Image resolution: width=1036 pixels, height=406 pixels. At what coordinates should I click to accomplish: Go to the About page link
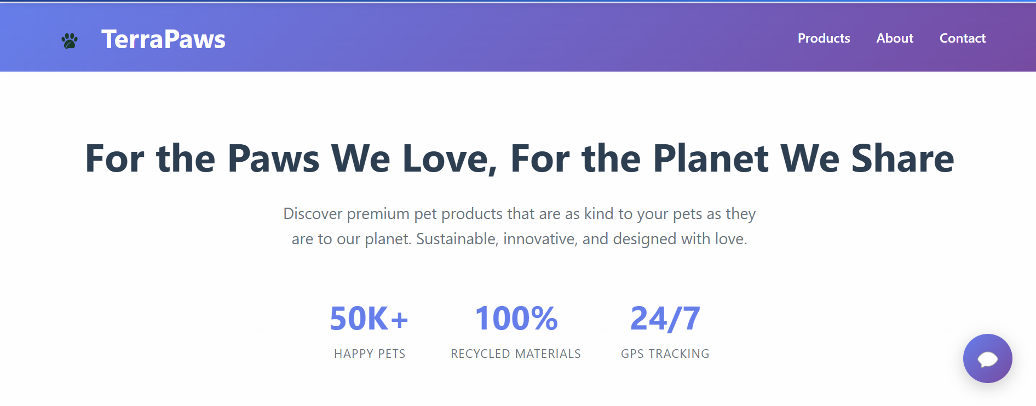pyautogui.click(x=895, y=38)
